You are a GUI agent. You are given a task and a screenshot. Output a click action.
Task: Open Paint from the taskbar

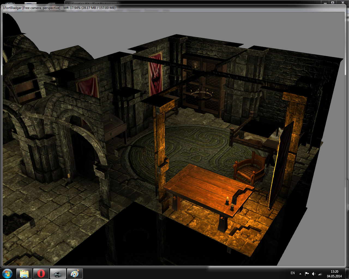[74, 274]
